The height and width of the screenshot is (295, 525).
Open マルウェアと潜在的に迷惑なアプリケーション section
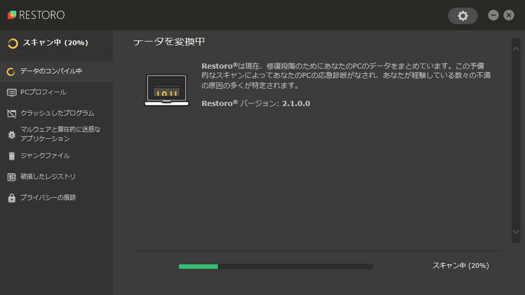[56, 134]
